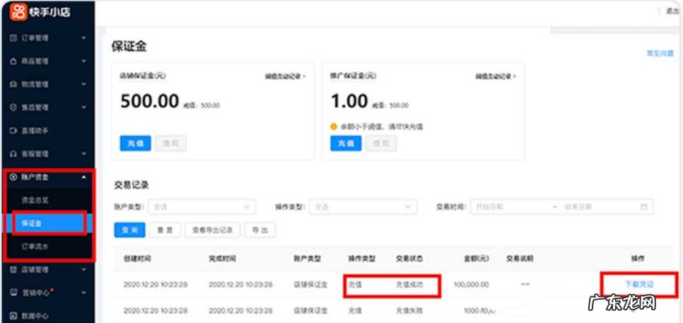Image resolution: width=683 pixels, height=323 pixels.
Task: Open the 账户类型 dropdown
Action: (201, 207)
